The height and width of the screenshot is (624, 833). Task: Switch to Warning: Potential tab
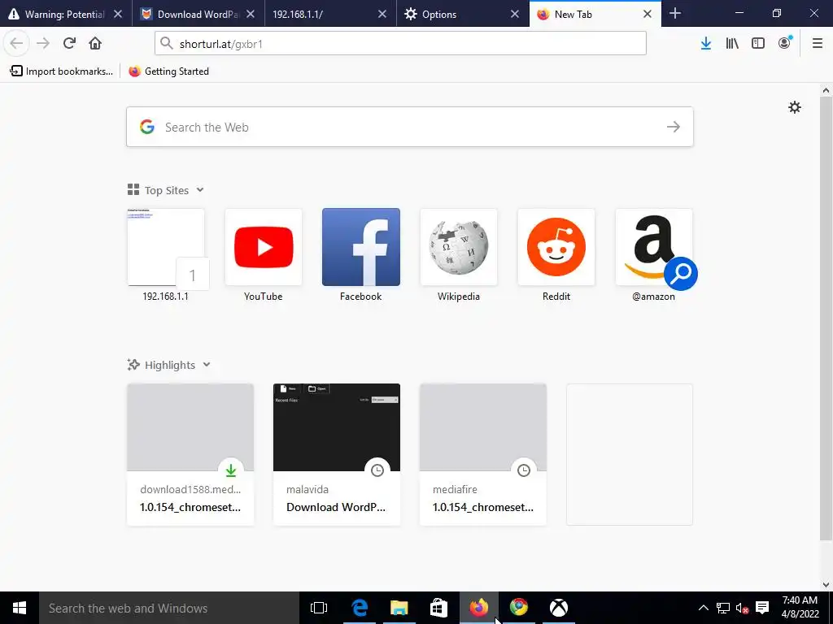pos(65,14)
